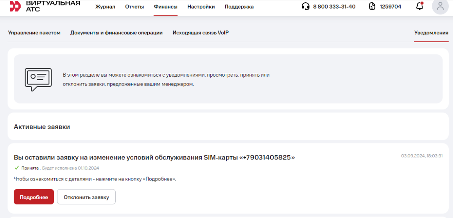Click the message card icon in info banner
The image size is (453, 218).
pyautogui.click(x=38, y=79)
